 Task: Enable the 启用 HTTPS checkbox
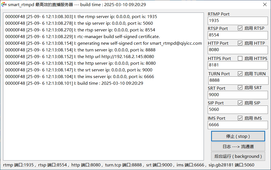(x=240, y=58)
